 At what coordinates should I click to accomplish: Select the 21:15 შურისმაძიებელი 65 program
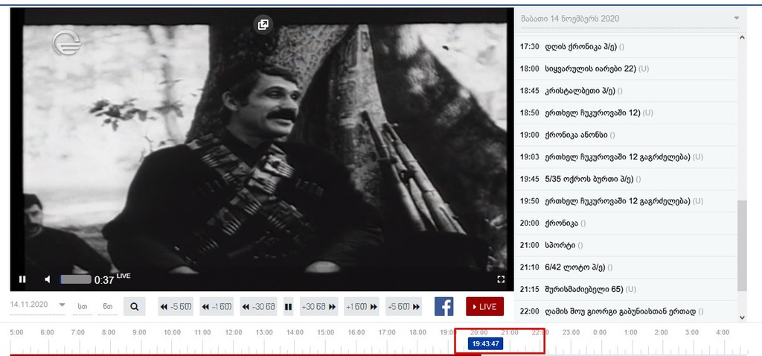(626, 290)
